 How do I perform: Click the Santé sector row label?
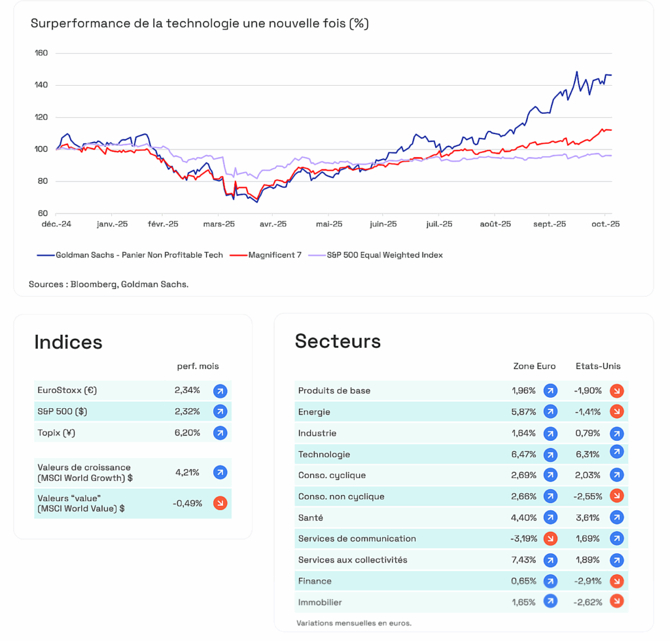click(x=309, y=518)
